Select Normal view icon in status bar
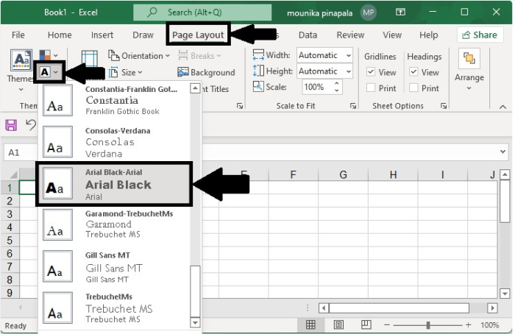Screen dimensions: 515x334 (311, 325)
